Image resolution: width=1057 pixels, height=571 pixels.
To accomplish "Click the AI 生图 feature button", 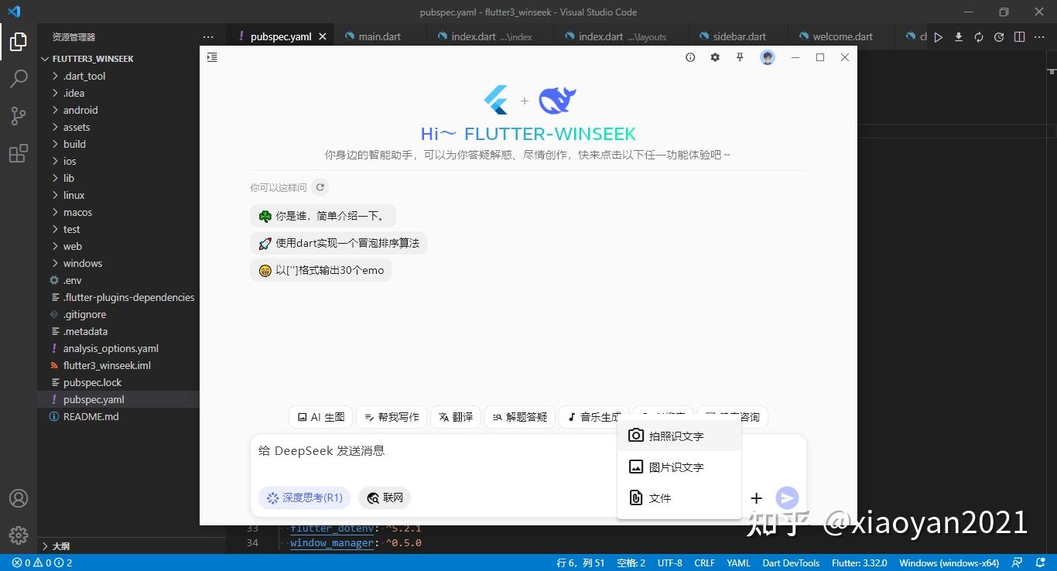I will [320, 416].
